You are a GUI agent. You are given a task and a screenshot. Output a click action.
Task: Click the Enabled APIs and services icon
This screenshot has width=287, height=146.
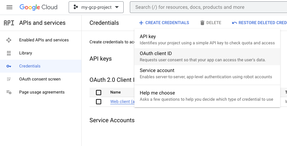[x=9, y=40]
